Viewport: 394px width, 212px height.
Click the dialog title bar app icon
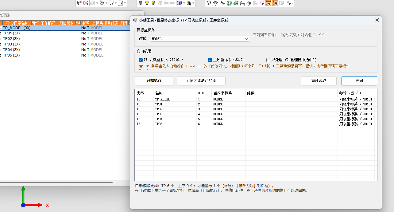(135, 20)
